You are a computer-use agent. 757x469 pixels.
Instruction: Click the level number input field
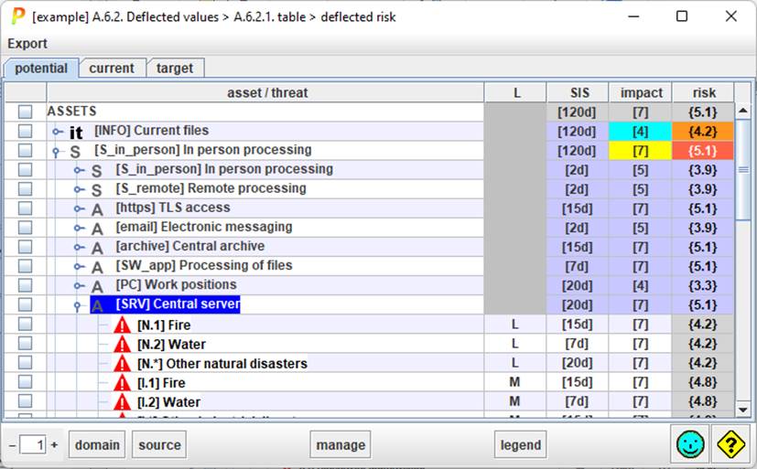(x=33, y=444)
